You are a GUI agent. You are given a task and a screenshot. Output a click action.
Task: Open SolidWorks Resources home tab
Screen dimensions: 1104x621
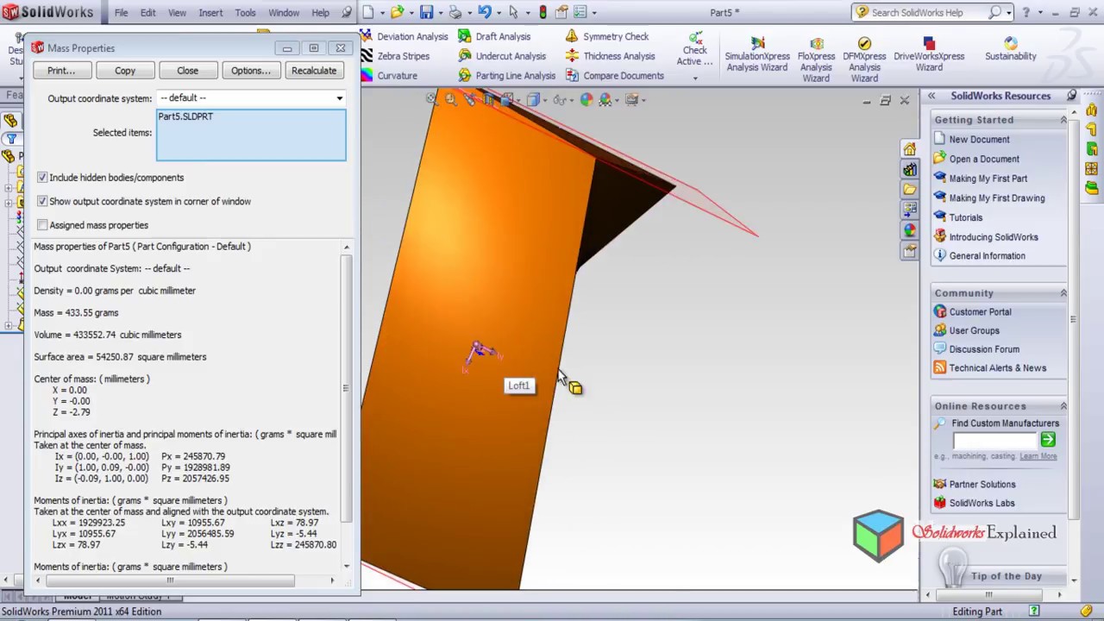pyautogui.click(x=909, y=148)
